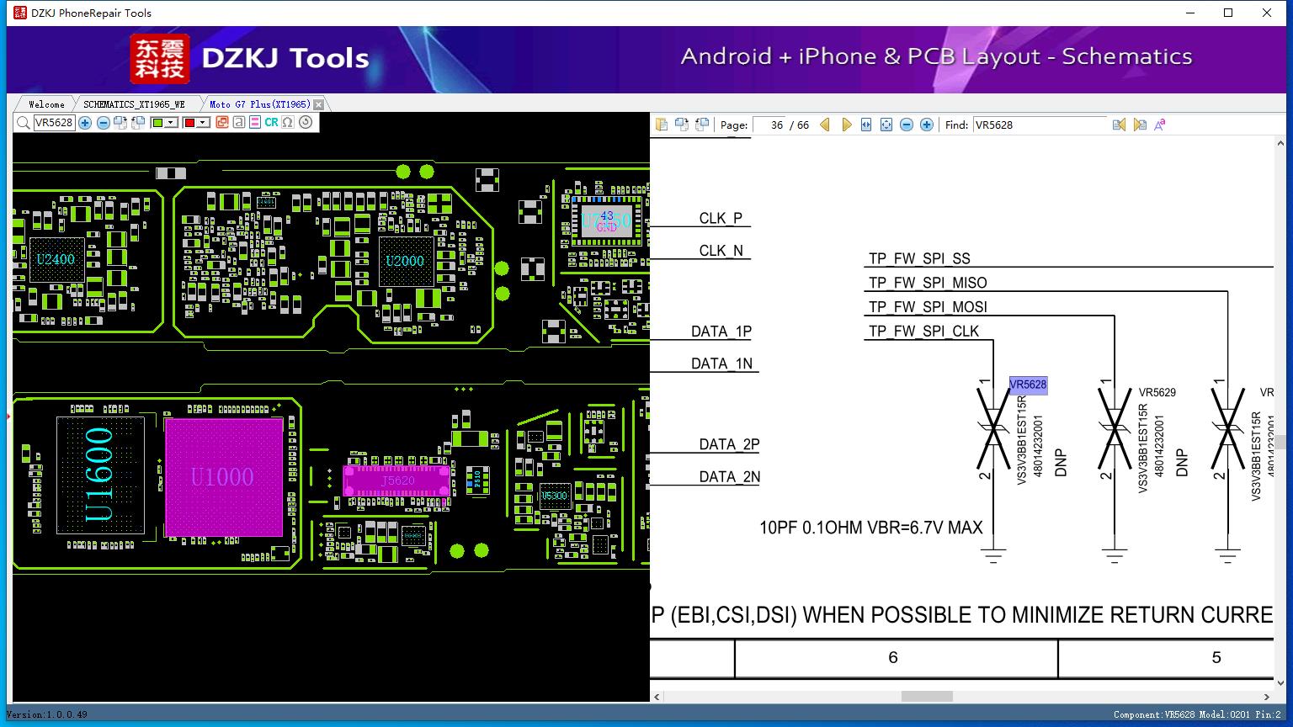Select the J5620 connector on PCB
1293x727 pixels.
click(397, 480)
